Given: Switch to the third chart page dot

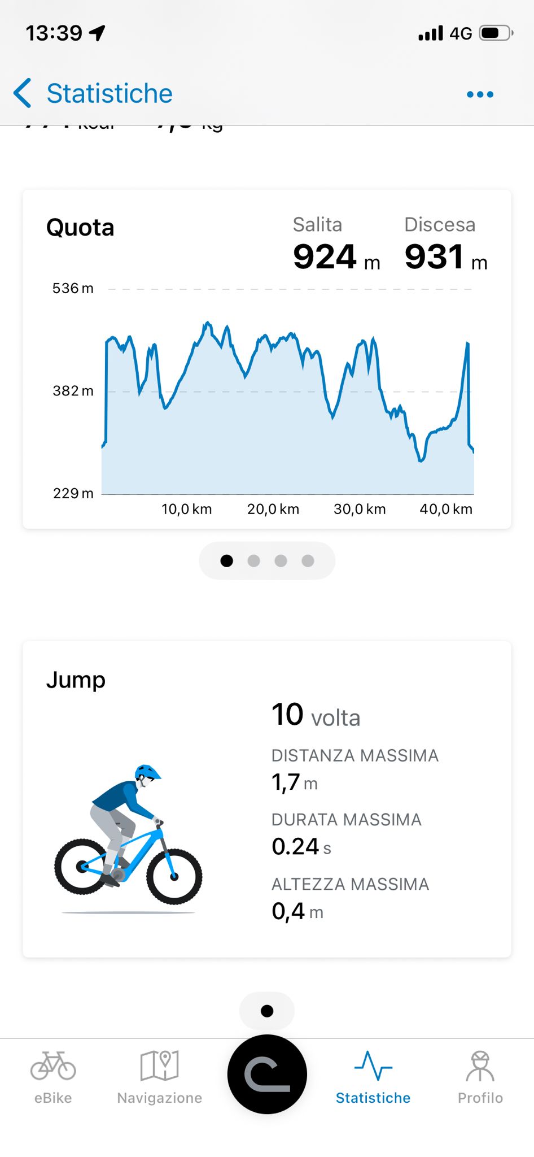Looking at the screenshot, I should point(281,560).
